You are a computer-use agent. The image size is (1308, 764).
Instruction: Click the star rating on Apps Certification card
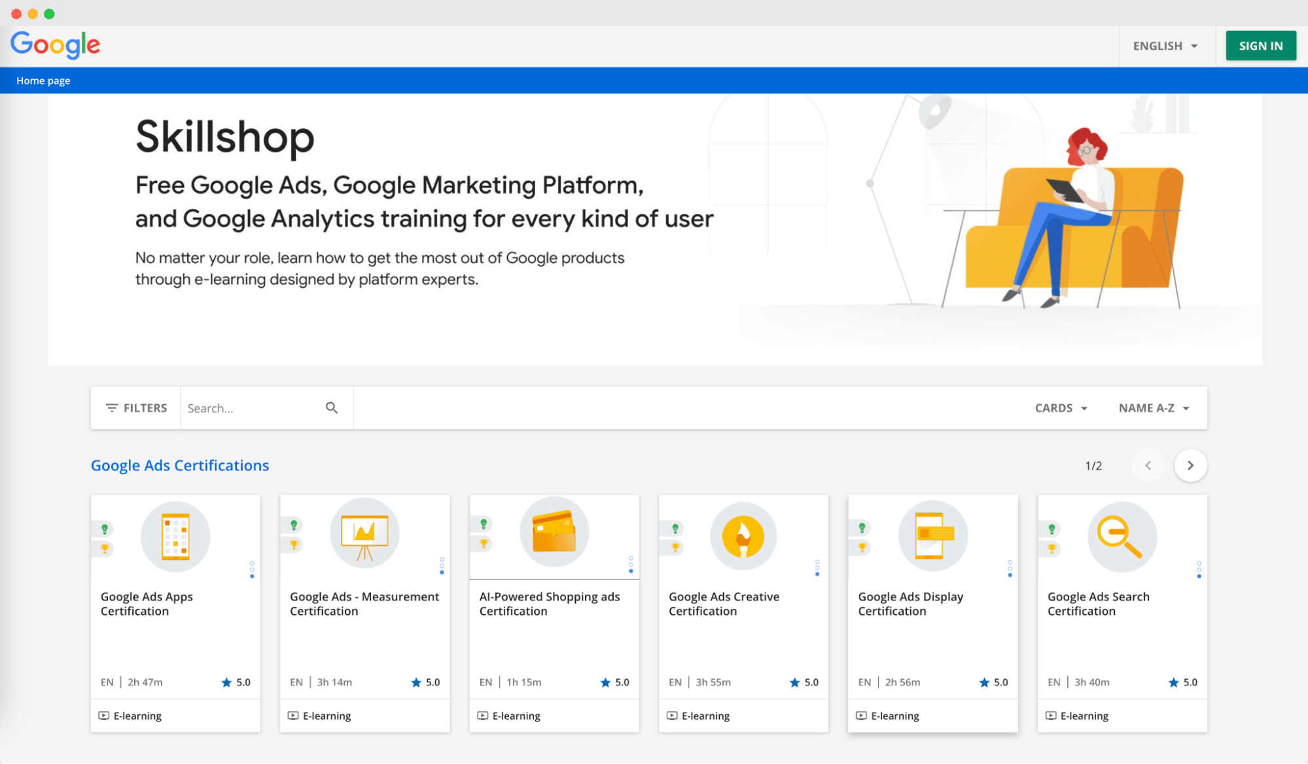pyautogui.click(x=236, y=682)
